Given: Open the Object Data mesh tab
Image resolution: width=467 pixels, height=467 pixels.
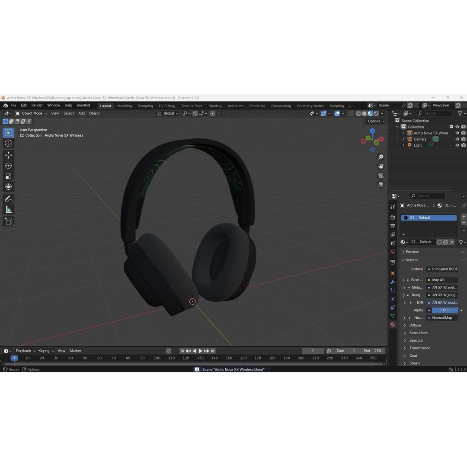Looking at the screenshot, I should [393, 316].
